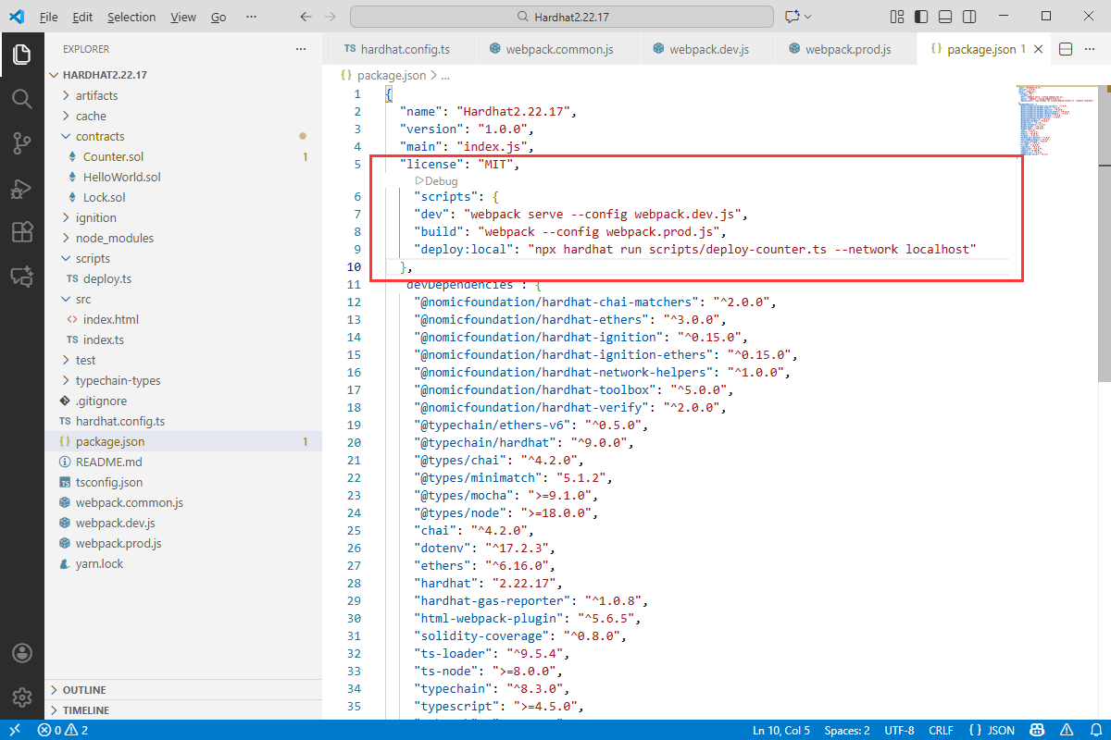Open tsconfig.json in the explorer
Screen dimensions: 1111x740
pos(109,482)
